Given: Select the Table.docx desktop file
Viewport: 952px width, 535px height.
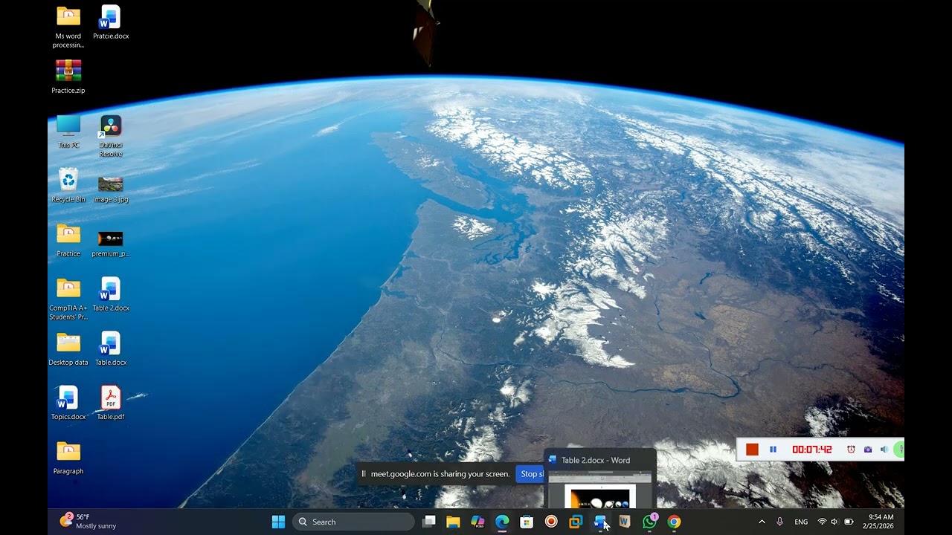Looking at the screenshot, I should 111,348.
